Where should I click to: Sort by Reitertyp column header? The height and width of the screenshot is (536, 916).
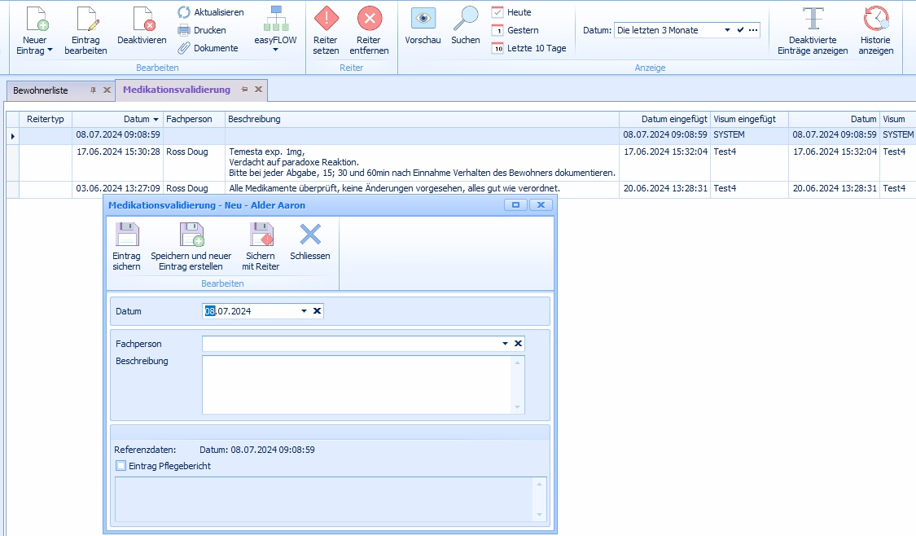46,119
